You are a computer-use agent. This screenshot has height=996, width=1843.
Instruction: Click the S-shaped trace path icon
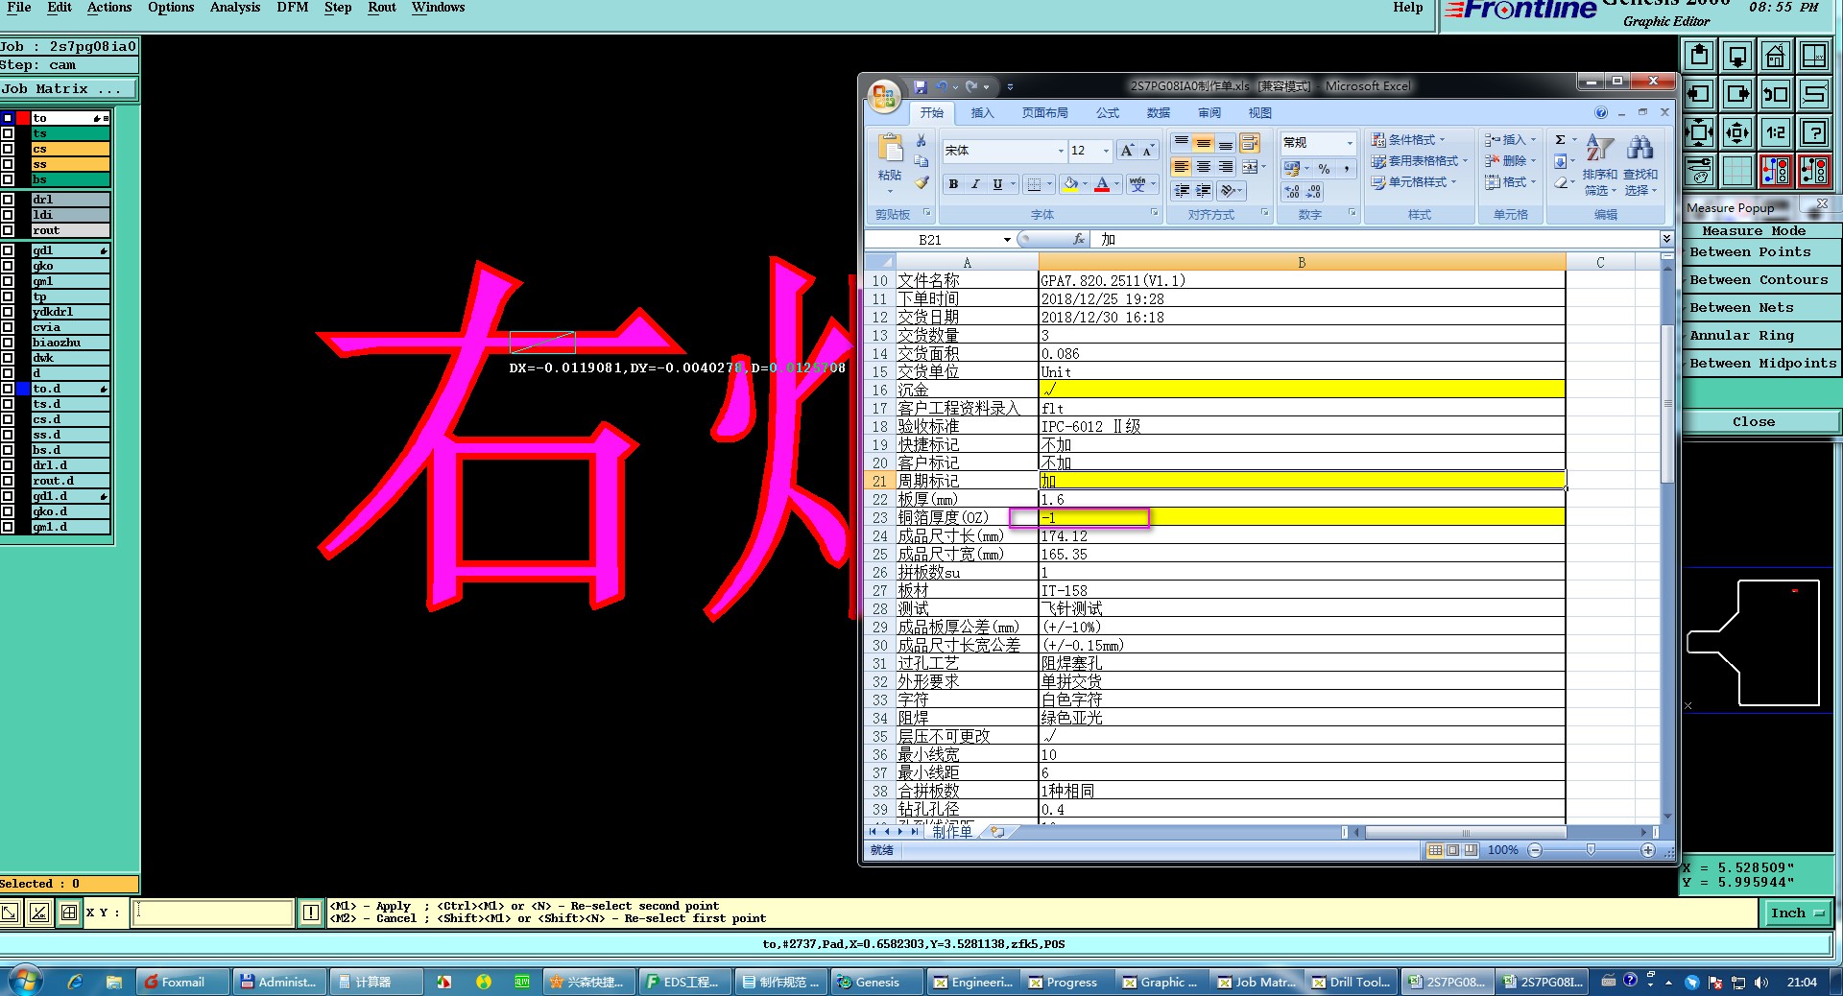click(1814, 95)
